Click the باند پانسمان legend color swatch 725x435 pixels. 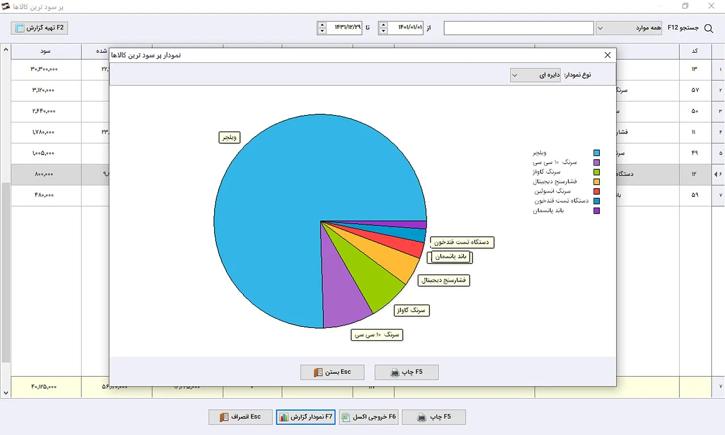coord(596,211)
